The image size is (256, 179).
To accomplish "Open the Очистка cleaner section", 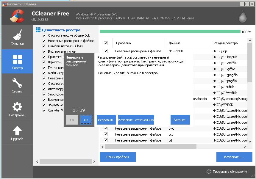I will click(17, 37).
